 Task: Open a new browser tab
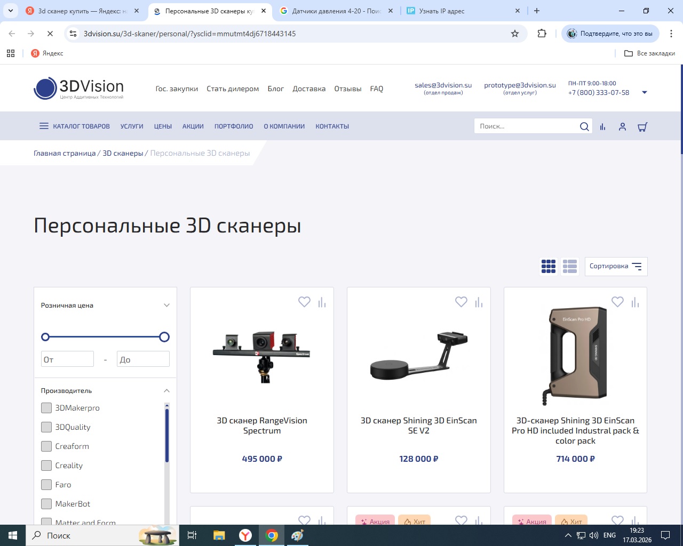tap(537, 11)
